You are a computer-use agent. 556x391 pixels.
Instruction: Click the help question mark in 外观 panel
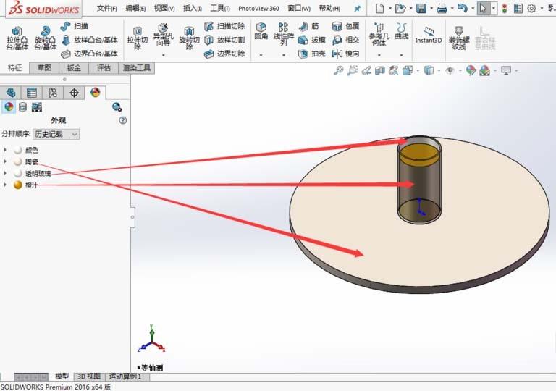coord(122,120)
